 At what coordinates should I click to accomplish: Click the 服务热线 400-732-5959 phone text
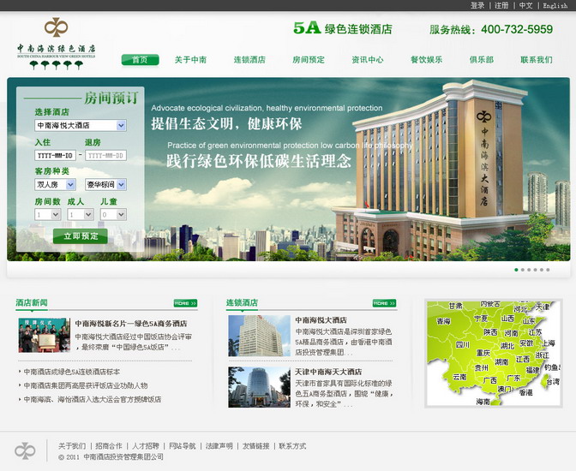491,29
